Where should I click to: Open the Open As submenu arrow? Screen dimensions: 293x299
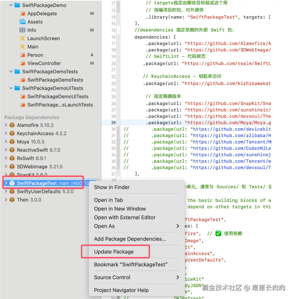[x=178, y=226]
